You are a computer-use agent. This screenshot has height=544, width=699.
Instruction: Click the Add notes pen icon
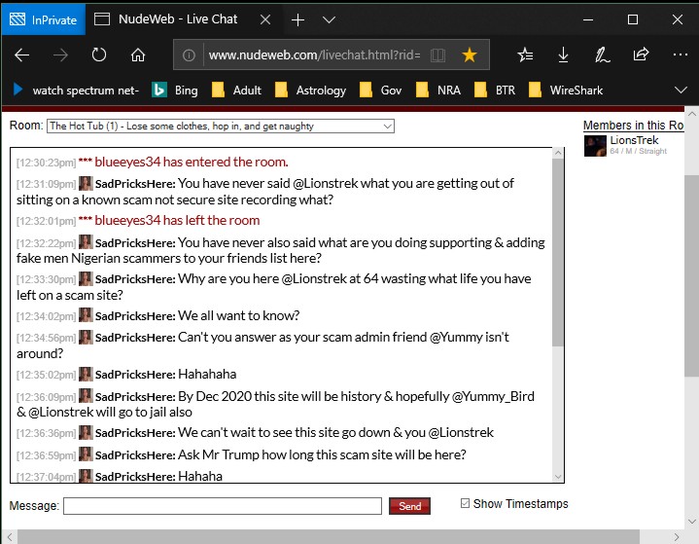(603, 55)
